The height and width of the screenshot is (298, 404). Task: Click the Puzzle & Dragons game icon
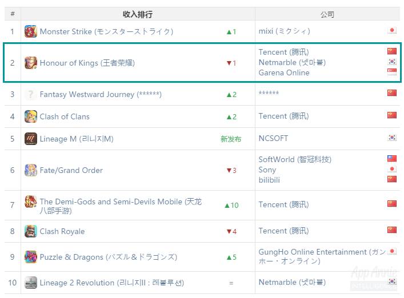31,257
